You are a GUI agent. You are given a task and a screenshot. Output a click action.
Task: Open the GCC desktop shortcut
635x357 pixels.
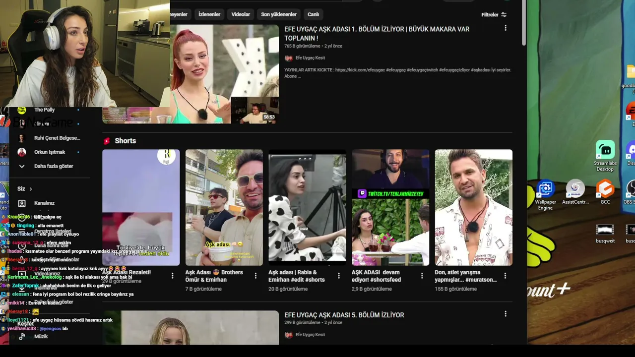coord(605,192)
